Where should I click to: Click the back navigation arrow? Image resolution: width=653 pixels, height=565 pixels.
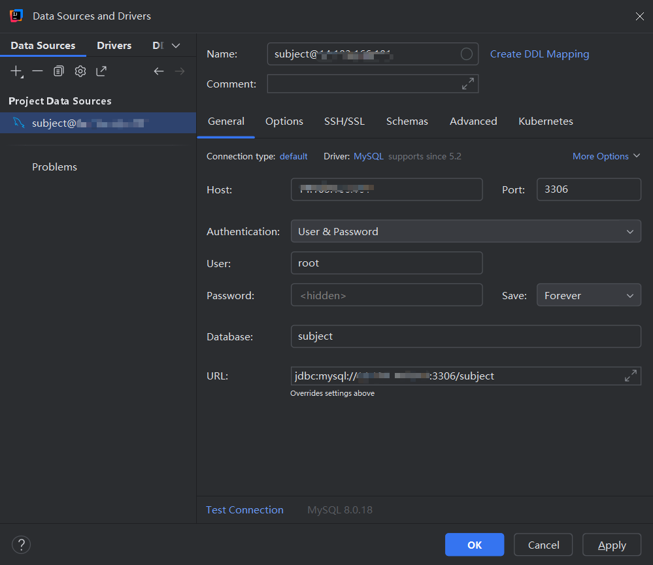click(x=158, y=71)
